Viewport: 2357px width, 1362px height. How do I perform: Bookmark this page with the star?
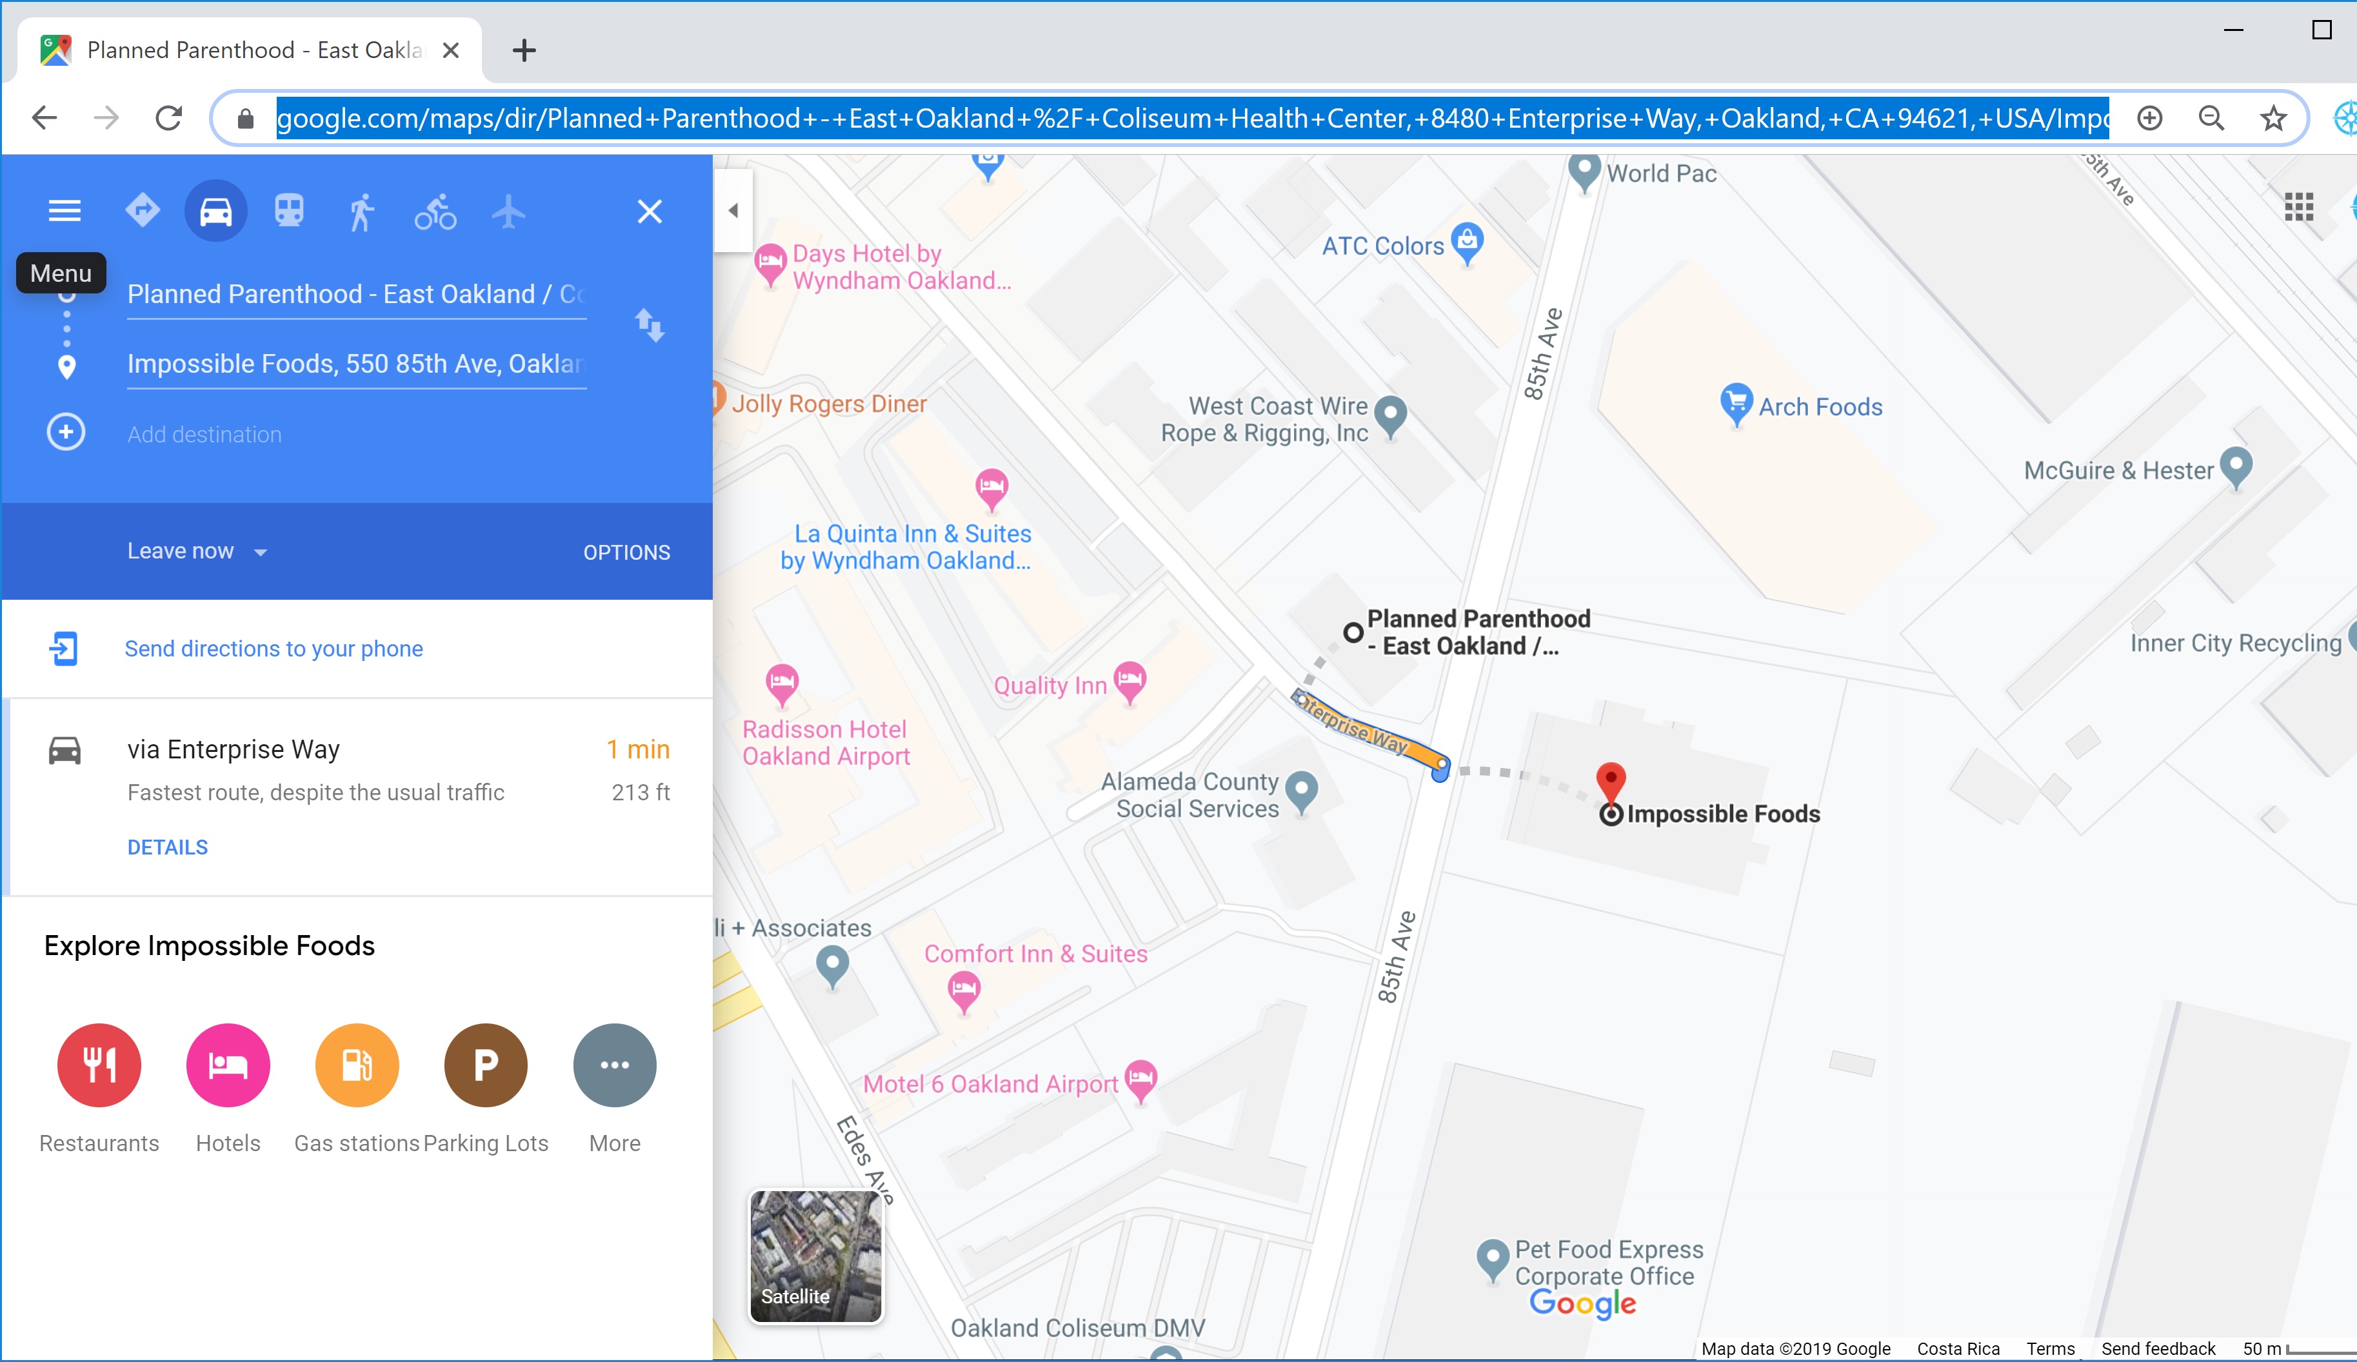pyautogui.click(x=2273, y=118)
